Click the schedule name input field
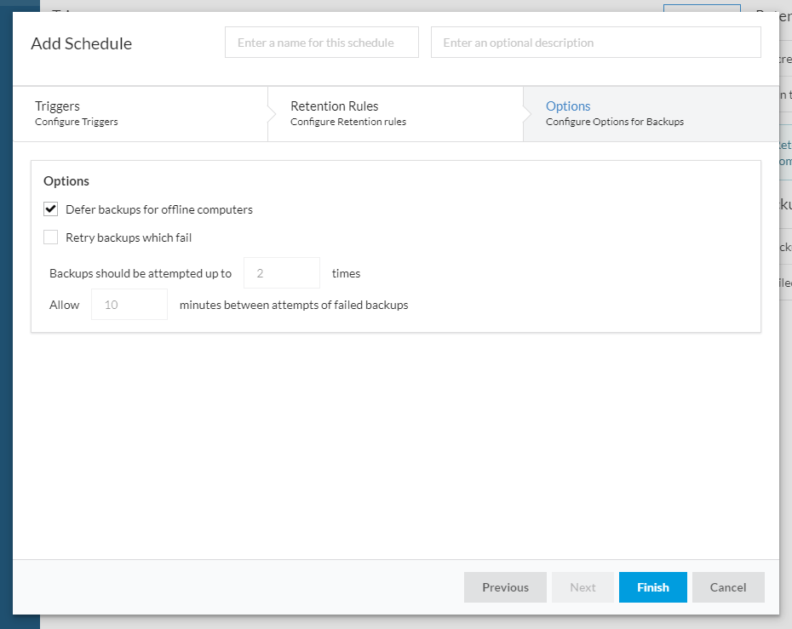 pos(321,43)
